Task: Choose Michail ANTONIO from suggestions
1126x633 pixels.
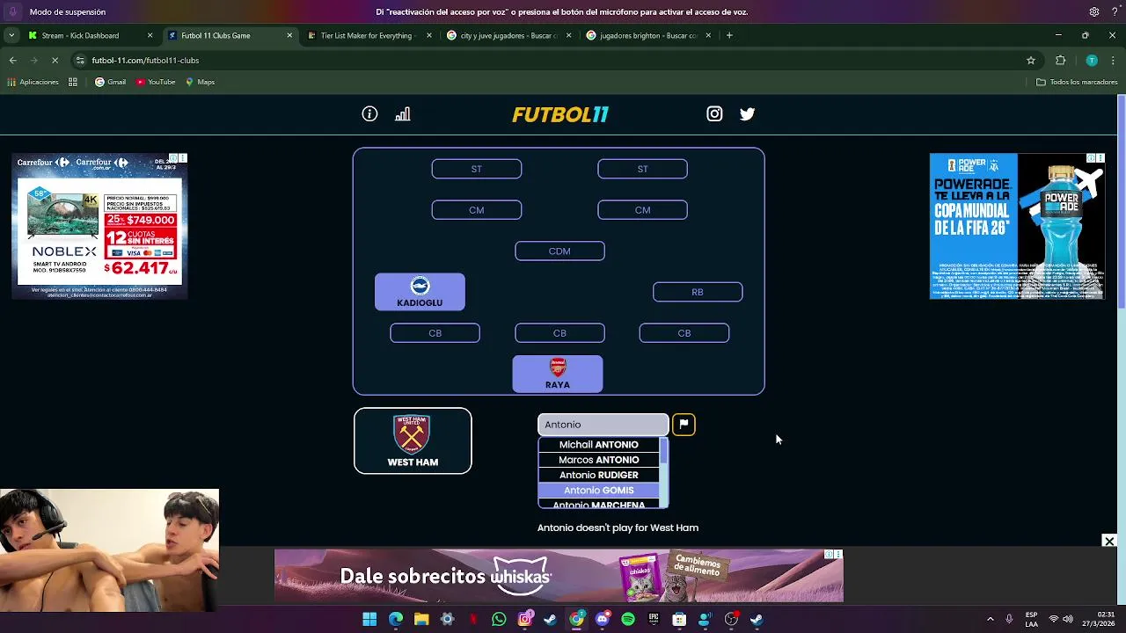Action: tap(599, 445)
